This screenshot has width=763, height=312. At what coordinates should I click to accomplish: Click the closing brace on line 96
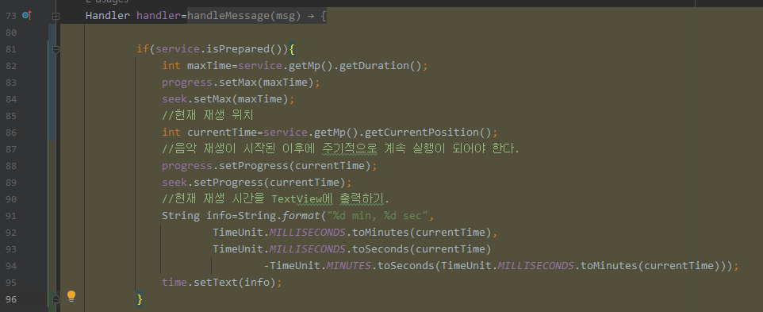click(x=140, y=299)
